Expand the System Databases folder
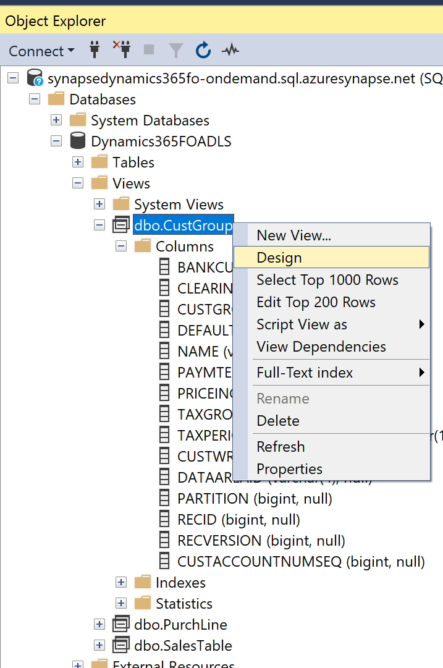This screenshot has height=668, width=443. pyautogui.click(x=56, y=120)
